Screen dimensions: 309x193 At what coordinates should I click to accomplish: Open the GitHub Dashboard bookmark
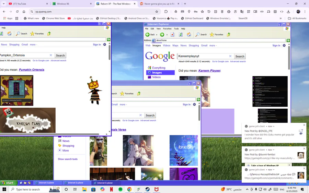(192, 18)
